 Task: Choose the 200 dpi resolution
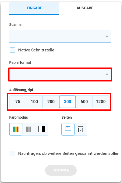point(51,102)
